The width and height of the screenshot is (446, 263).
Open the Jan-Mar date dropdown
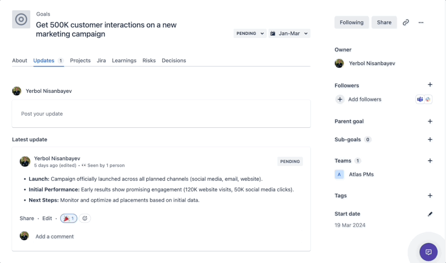[x=289, y=33]
